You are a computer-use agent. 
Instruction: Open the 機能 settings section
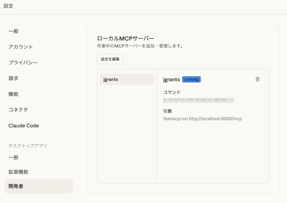point(13,94)
